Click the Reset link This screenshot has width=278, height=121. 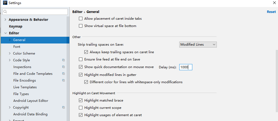271,12
